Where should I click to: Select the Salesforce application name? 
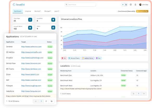[10, 91]
